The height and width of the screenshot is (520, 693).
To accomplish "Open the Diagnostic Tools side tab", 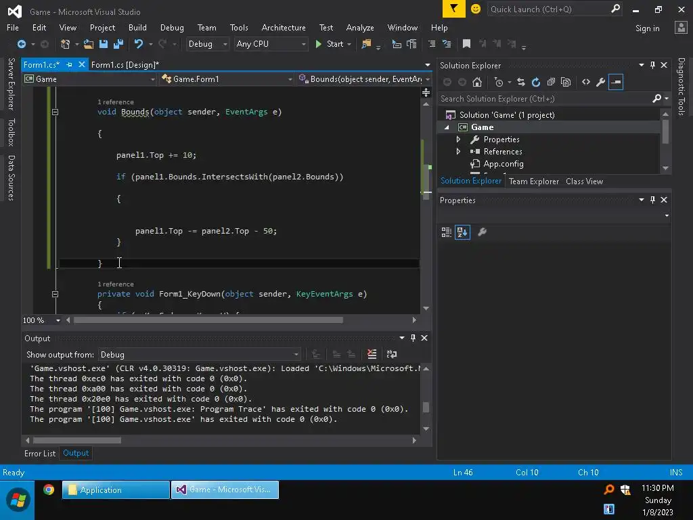I will [x=681, y=86].
